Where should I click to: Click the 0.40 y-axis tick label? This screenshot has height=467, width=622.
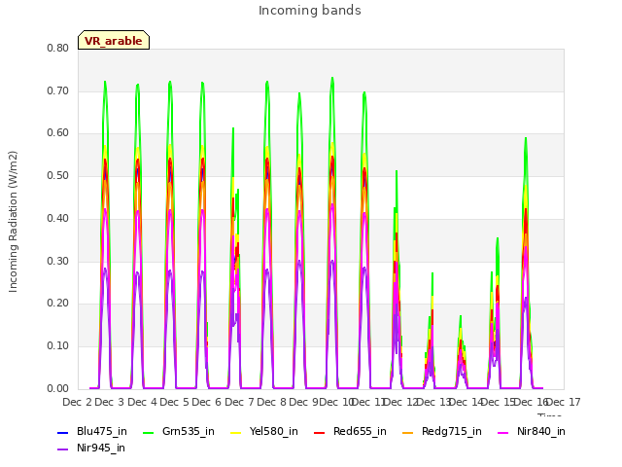pos(58,218)
